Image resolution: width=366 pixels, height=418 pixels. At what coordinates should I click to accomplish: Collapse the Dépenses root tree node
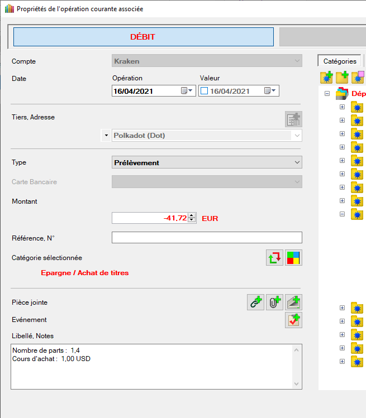click(x=327, y=94)
